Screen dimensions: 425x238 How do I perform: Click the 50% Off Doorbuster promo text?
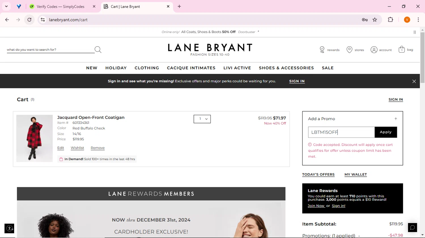[210, 32]
